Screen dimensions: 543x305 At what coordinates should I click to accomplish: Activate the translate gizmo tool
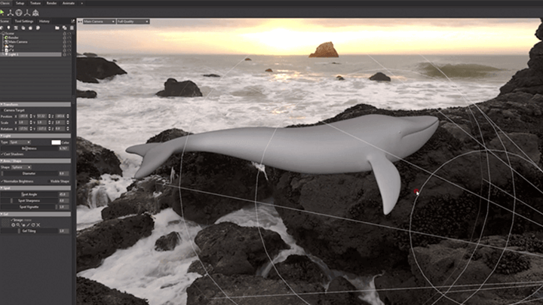(11, 13)
